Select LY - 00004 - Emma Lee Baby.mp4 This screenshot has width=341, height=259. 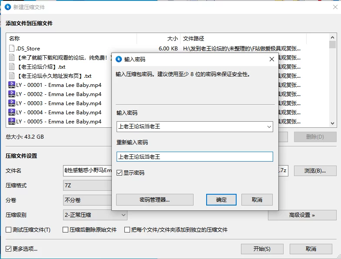(x=59, y=112)
